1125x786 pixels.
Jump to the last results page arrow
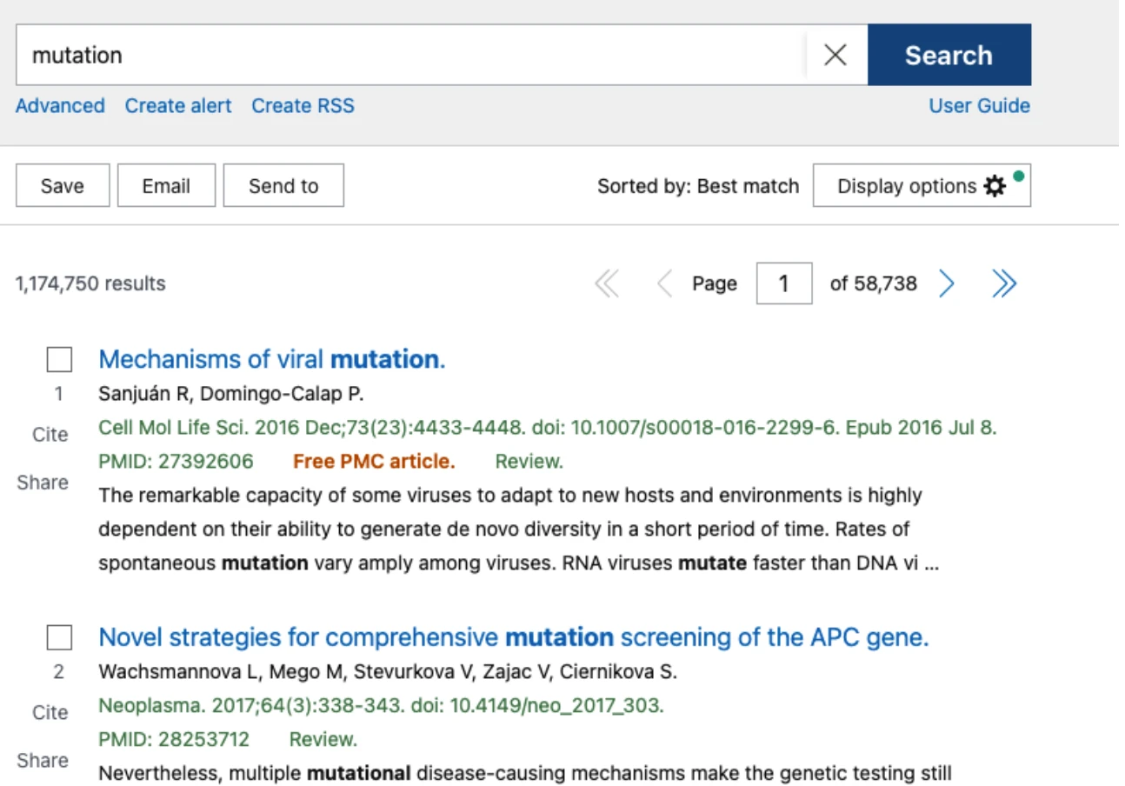pos(1004,283)
